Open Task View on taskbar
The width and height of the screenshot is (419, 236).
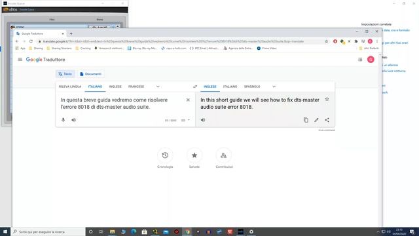(101, 231)
